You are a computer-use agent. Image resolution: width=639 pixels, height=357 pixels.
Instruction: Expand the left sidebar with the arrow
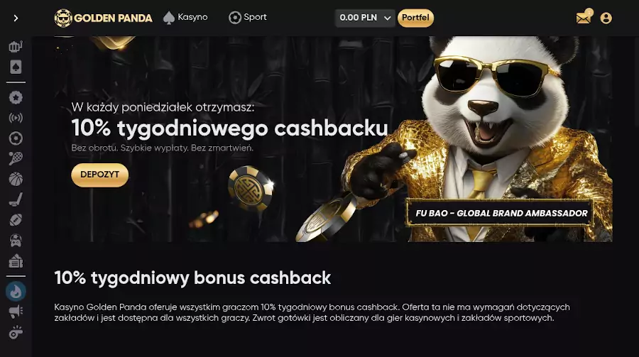(16, 18)
